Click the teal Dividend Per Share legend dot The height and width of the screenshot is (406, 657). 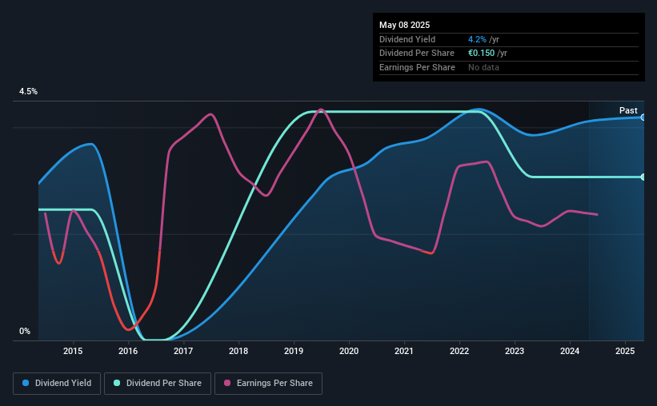coord(117,383)
